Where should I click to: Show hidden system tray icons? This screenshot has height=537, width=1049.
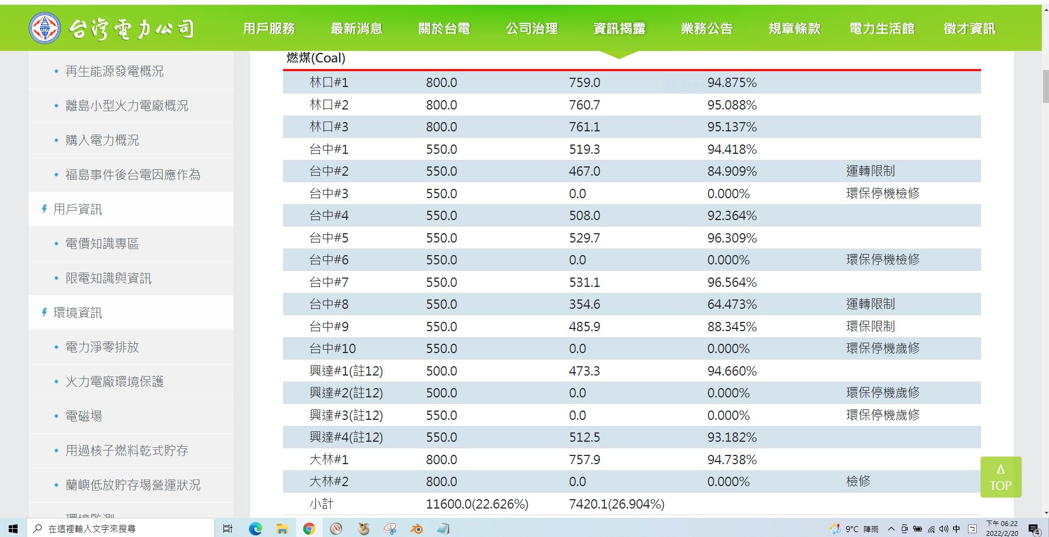891,529
